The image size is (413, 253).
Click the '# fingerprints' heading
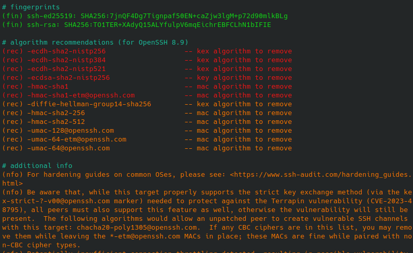coord(31,7)
